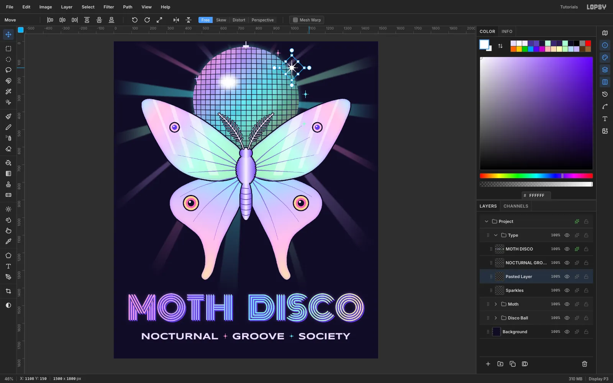Hide the Background layer
The image size is (613, 383).
click(567, 332)
